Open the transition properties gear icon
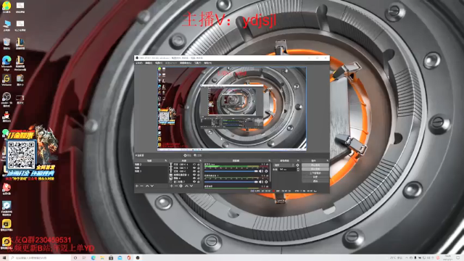The height and width of the screenshot is (261, 464). point(297,165)
